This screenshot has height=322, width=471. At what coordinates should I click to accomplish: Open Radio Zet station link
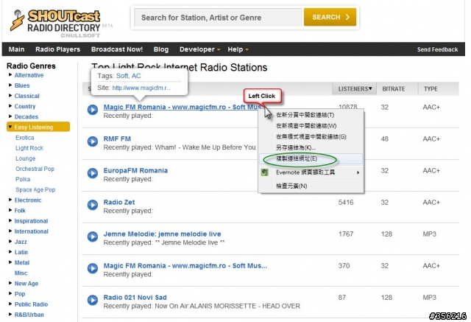[x=119, y=203]
